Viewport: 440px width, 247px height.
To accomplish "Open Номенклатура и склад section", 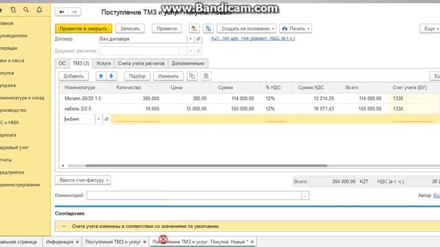I will coord(22,98).
